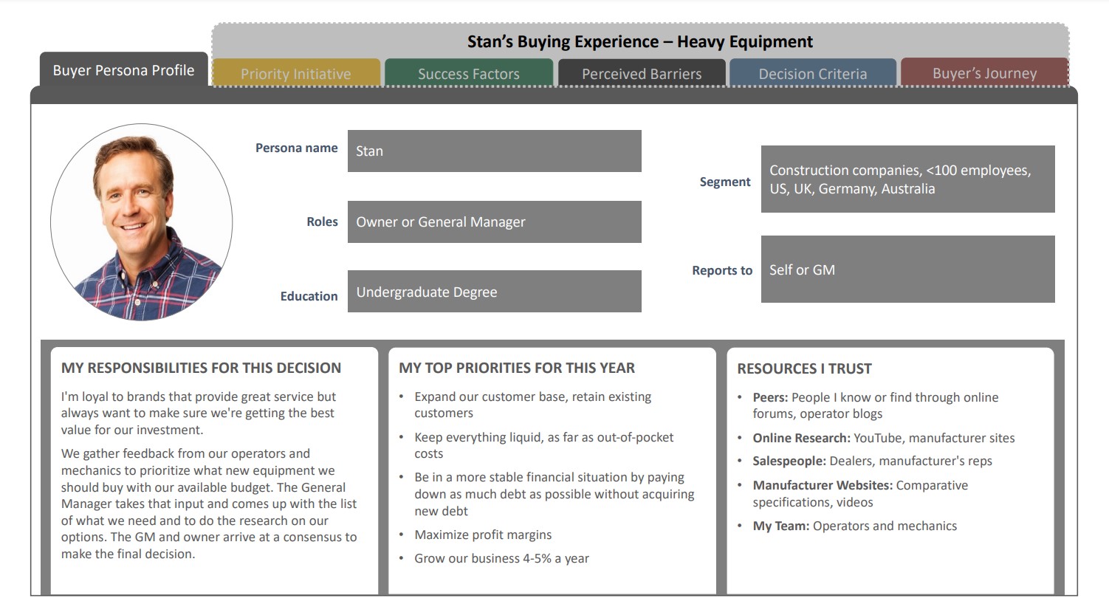The height and width of the screenshot is (604, 1109).
Task: Click the My Top Priorities For This Year heading
Action: click(517, 368)
